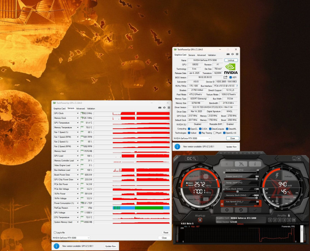Click the Afterburner apply checkmark button

(x=255, y=210)
